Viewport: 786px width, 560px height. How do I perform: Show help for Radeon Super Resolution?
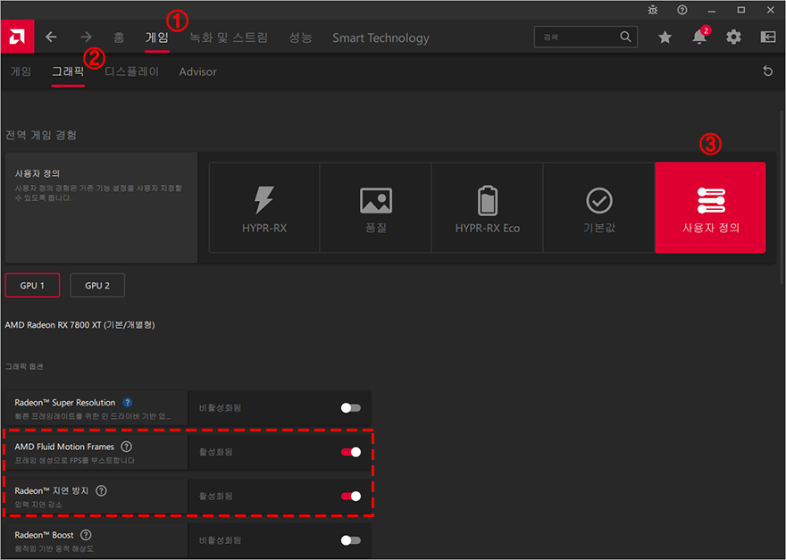(128, 402)
